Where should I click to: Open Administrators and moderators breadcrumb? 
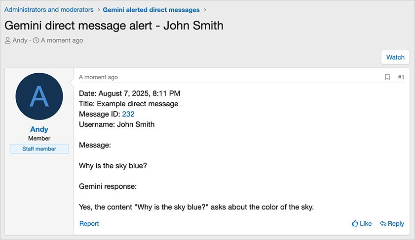tap(49, 10)
